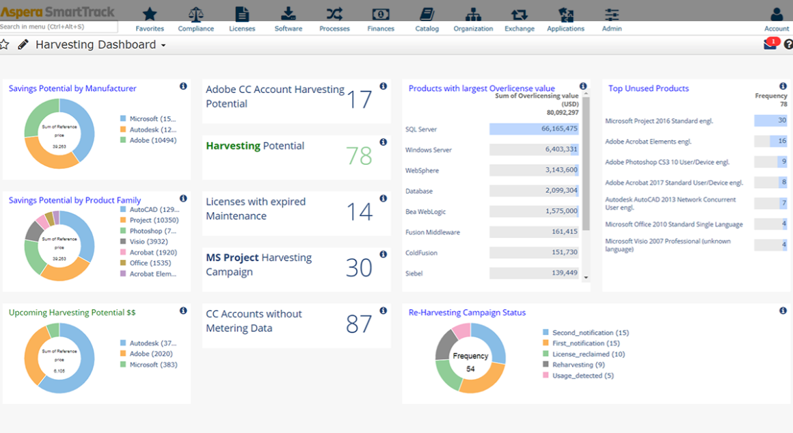This screenshot has height=433, width=793.
Task: Open the Organization hierarchy icon
Action: point(473,14)
